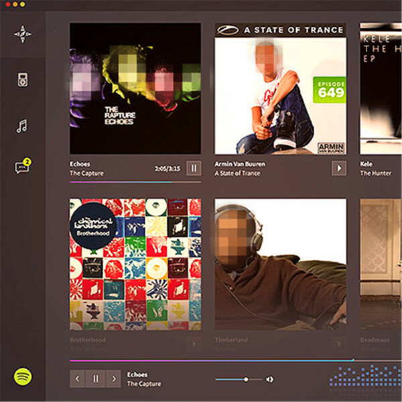
Task: Play the Brotherhood album card
Action: (x=194, y=344)
